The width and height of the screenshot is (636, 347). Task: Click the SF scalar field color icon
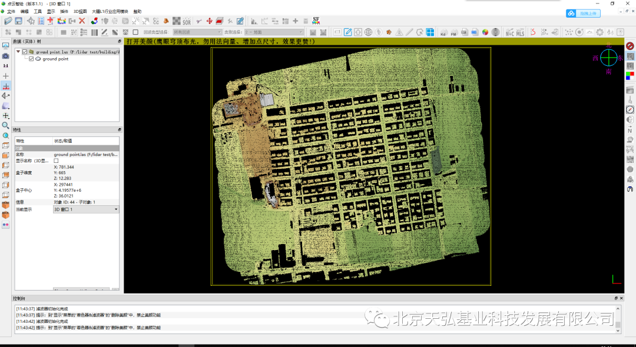point(316,21)
